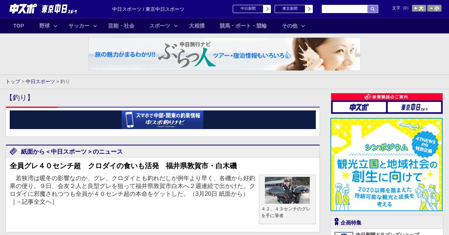Follow the 記事全文へ link
Image resolution: width=449 pixels, height=235 pixels.
coord(34,202)
